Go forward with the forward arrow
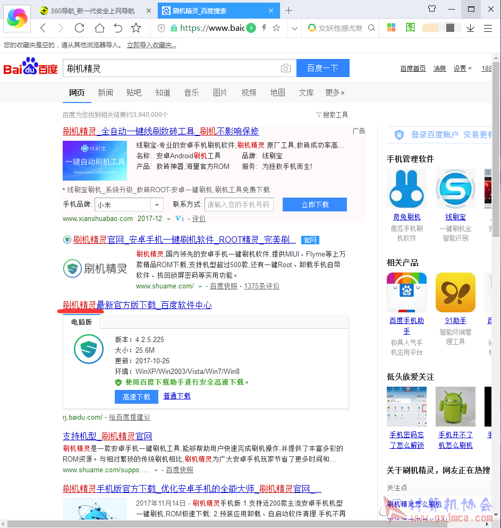 [x=61, y=28]
